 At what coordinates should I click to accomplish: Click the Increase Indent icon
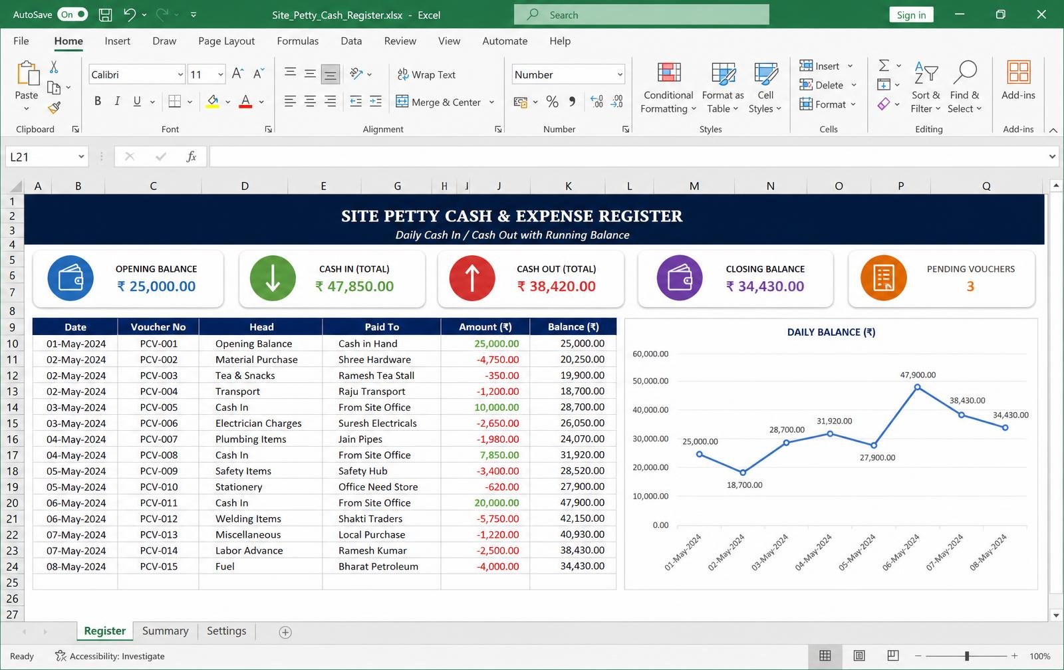point(376,101)
